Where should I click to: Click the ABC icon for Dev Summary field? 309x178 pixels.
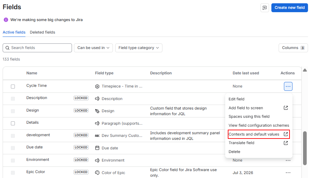(97, 136)
